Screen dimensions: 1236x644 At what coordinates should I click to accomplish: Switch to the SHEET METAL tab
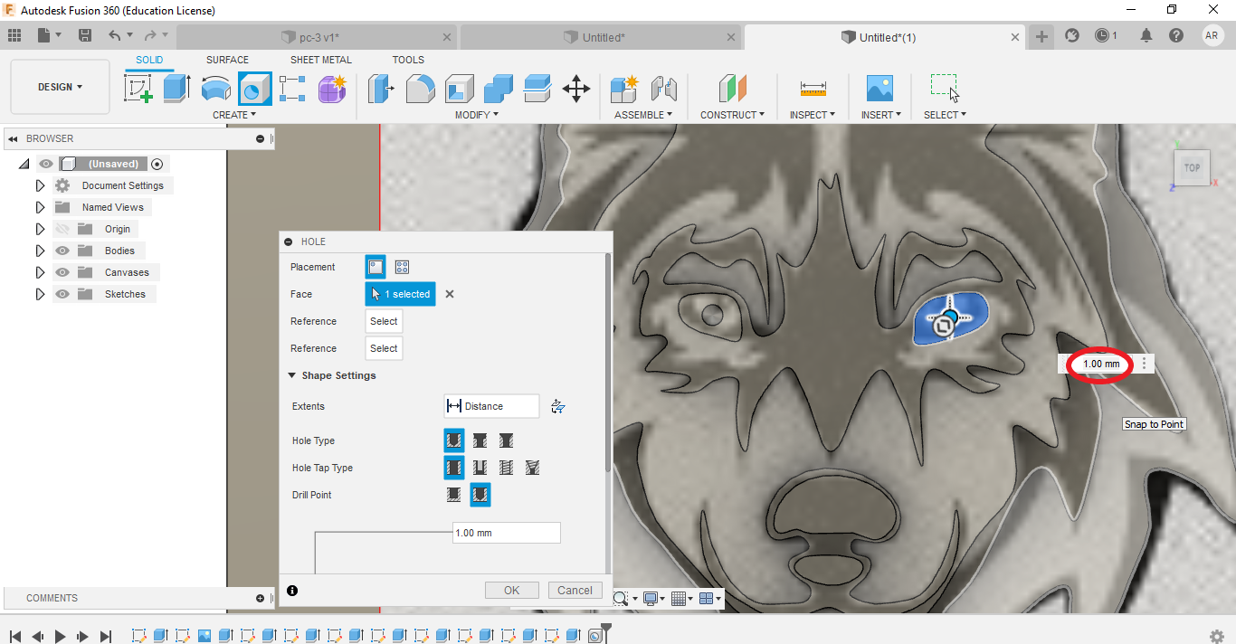click(321, 60)
